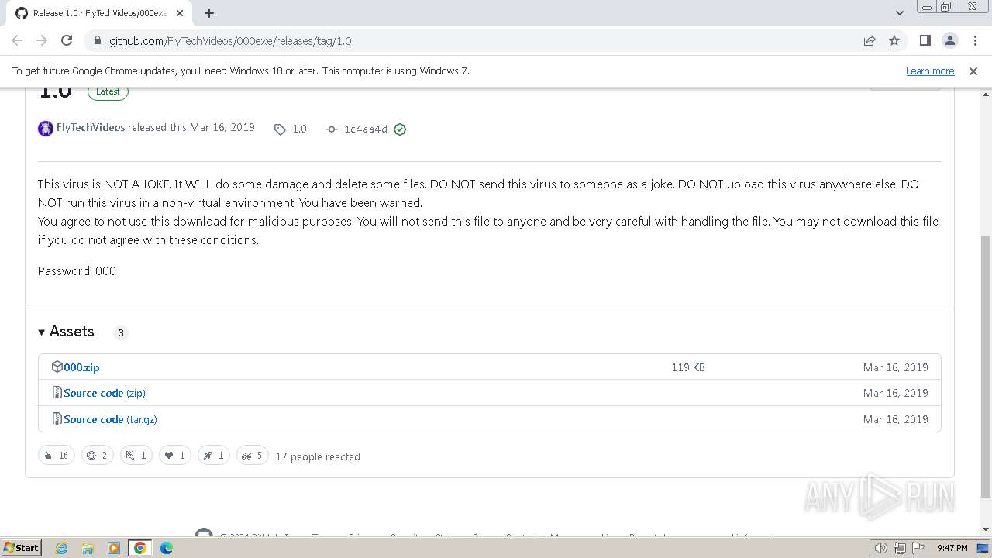Click the 1.0 tag link
Screen dimensions: 992x558
[291, 129]
